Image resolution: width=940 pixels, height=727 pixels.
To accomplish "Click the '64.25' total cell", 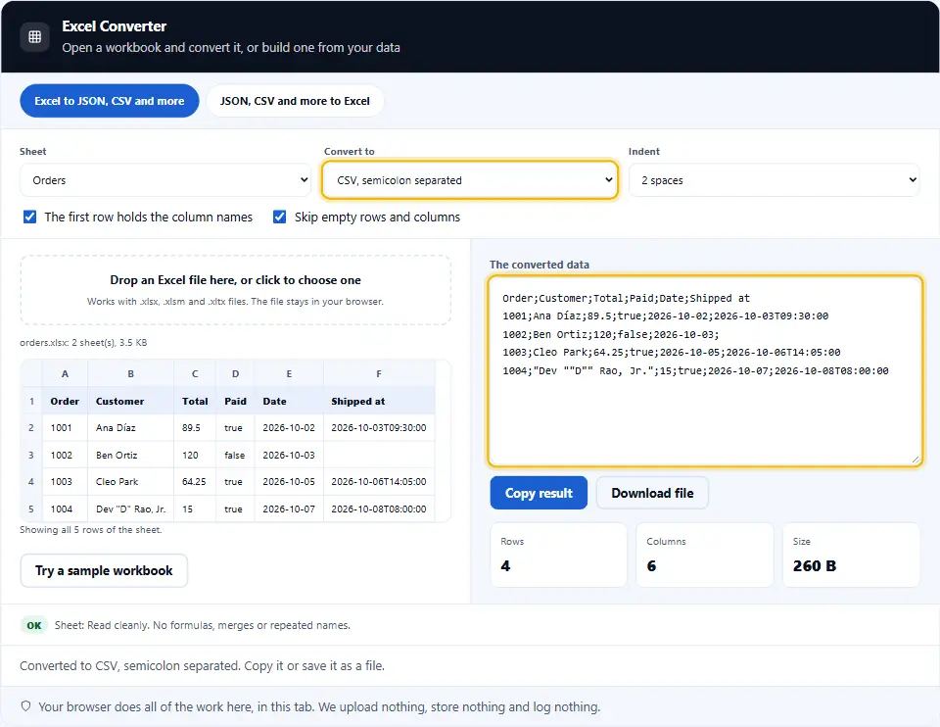I will tap(195, 482).
